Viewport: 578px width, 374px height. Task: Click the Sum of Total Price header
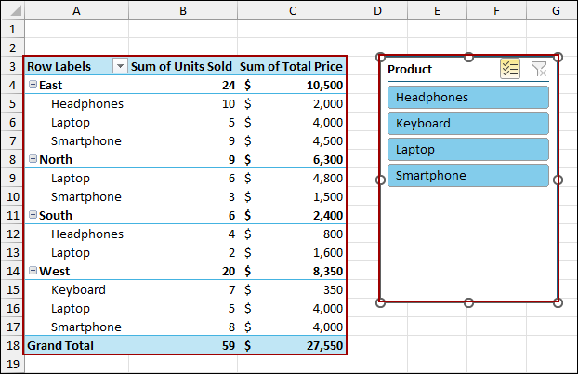pos(291,67)
